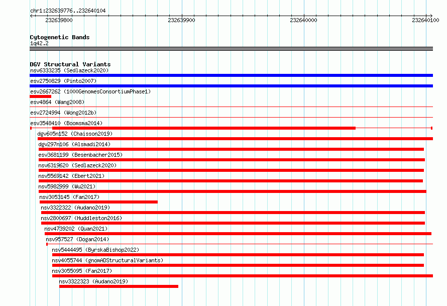The image size is (447, 306).
Task: Click the short red bar below esv2667262
Action: (x=41, y=96)
